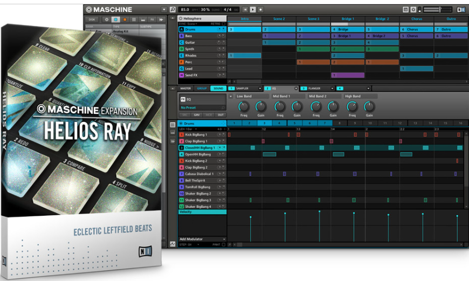Open module slot 2 EQ dropdown
Screen dimensions: 469x281
click(296, 88)
